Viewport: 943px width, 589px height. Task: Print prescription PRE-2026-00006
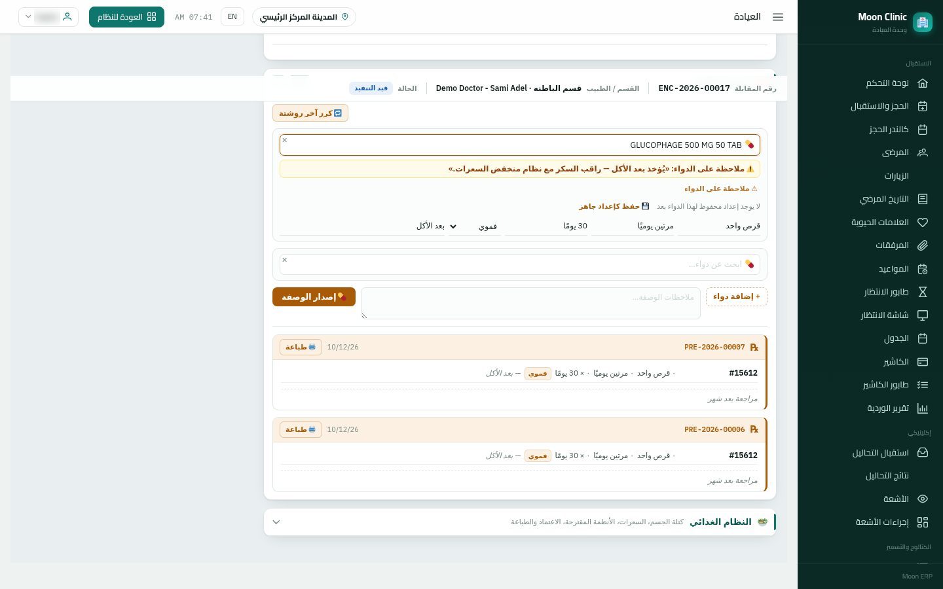301,429
